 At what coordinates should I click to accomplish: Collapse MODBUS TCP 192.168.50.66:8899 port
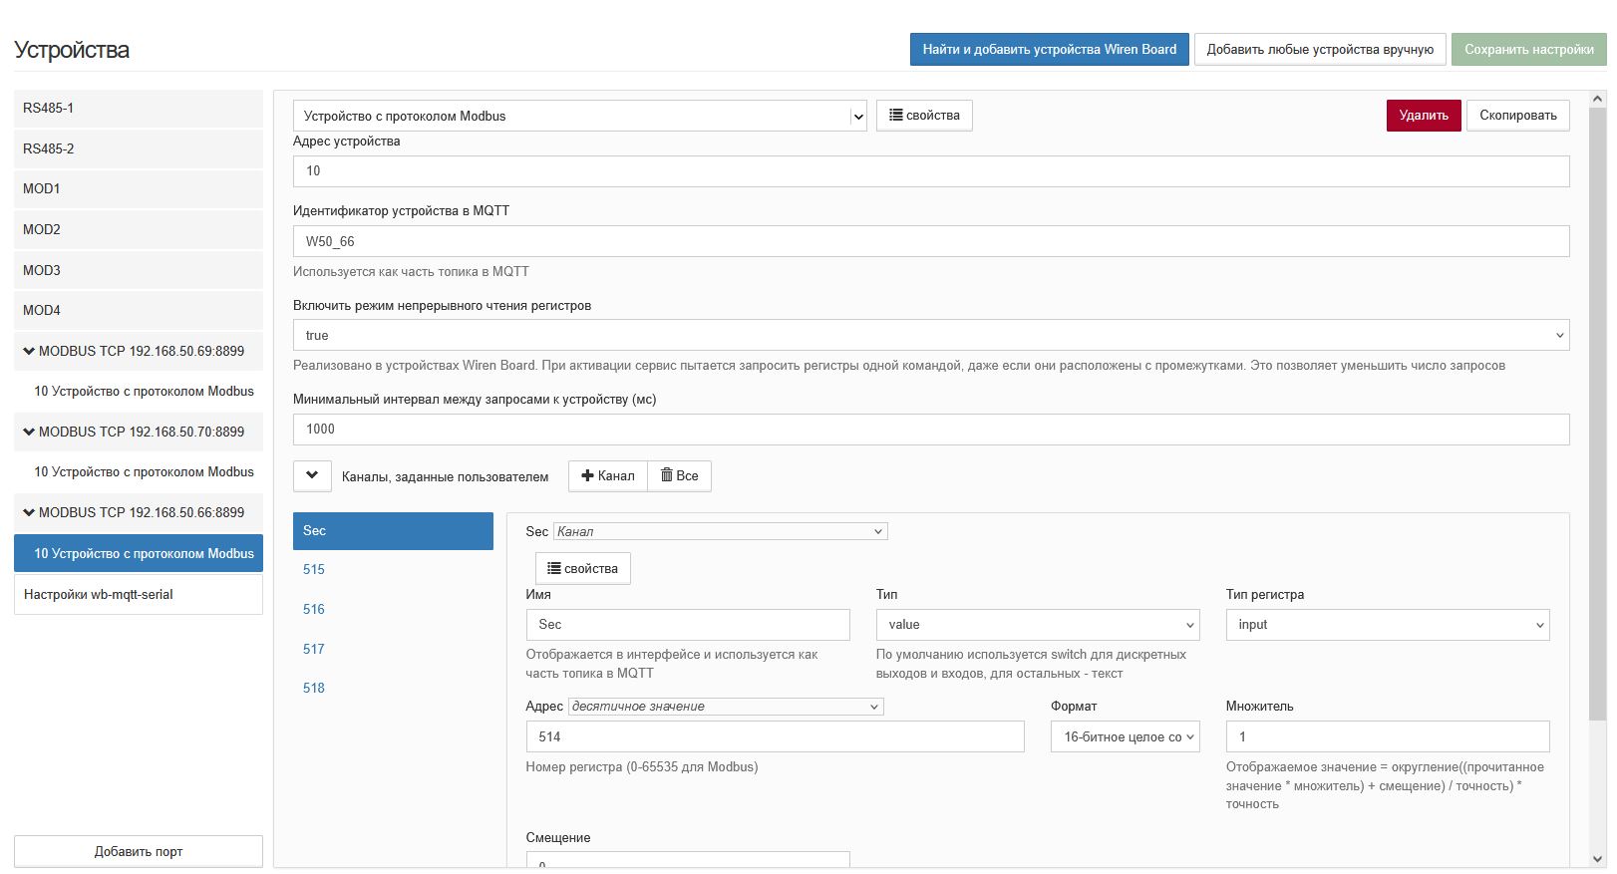pyautogui.click(x=29, y=512)
